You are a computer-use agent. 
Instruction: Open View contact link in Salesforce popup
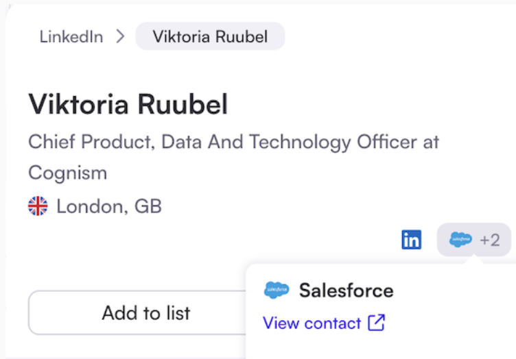coord(324,323)
